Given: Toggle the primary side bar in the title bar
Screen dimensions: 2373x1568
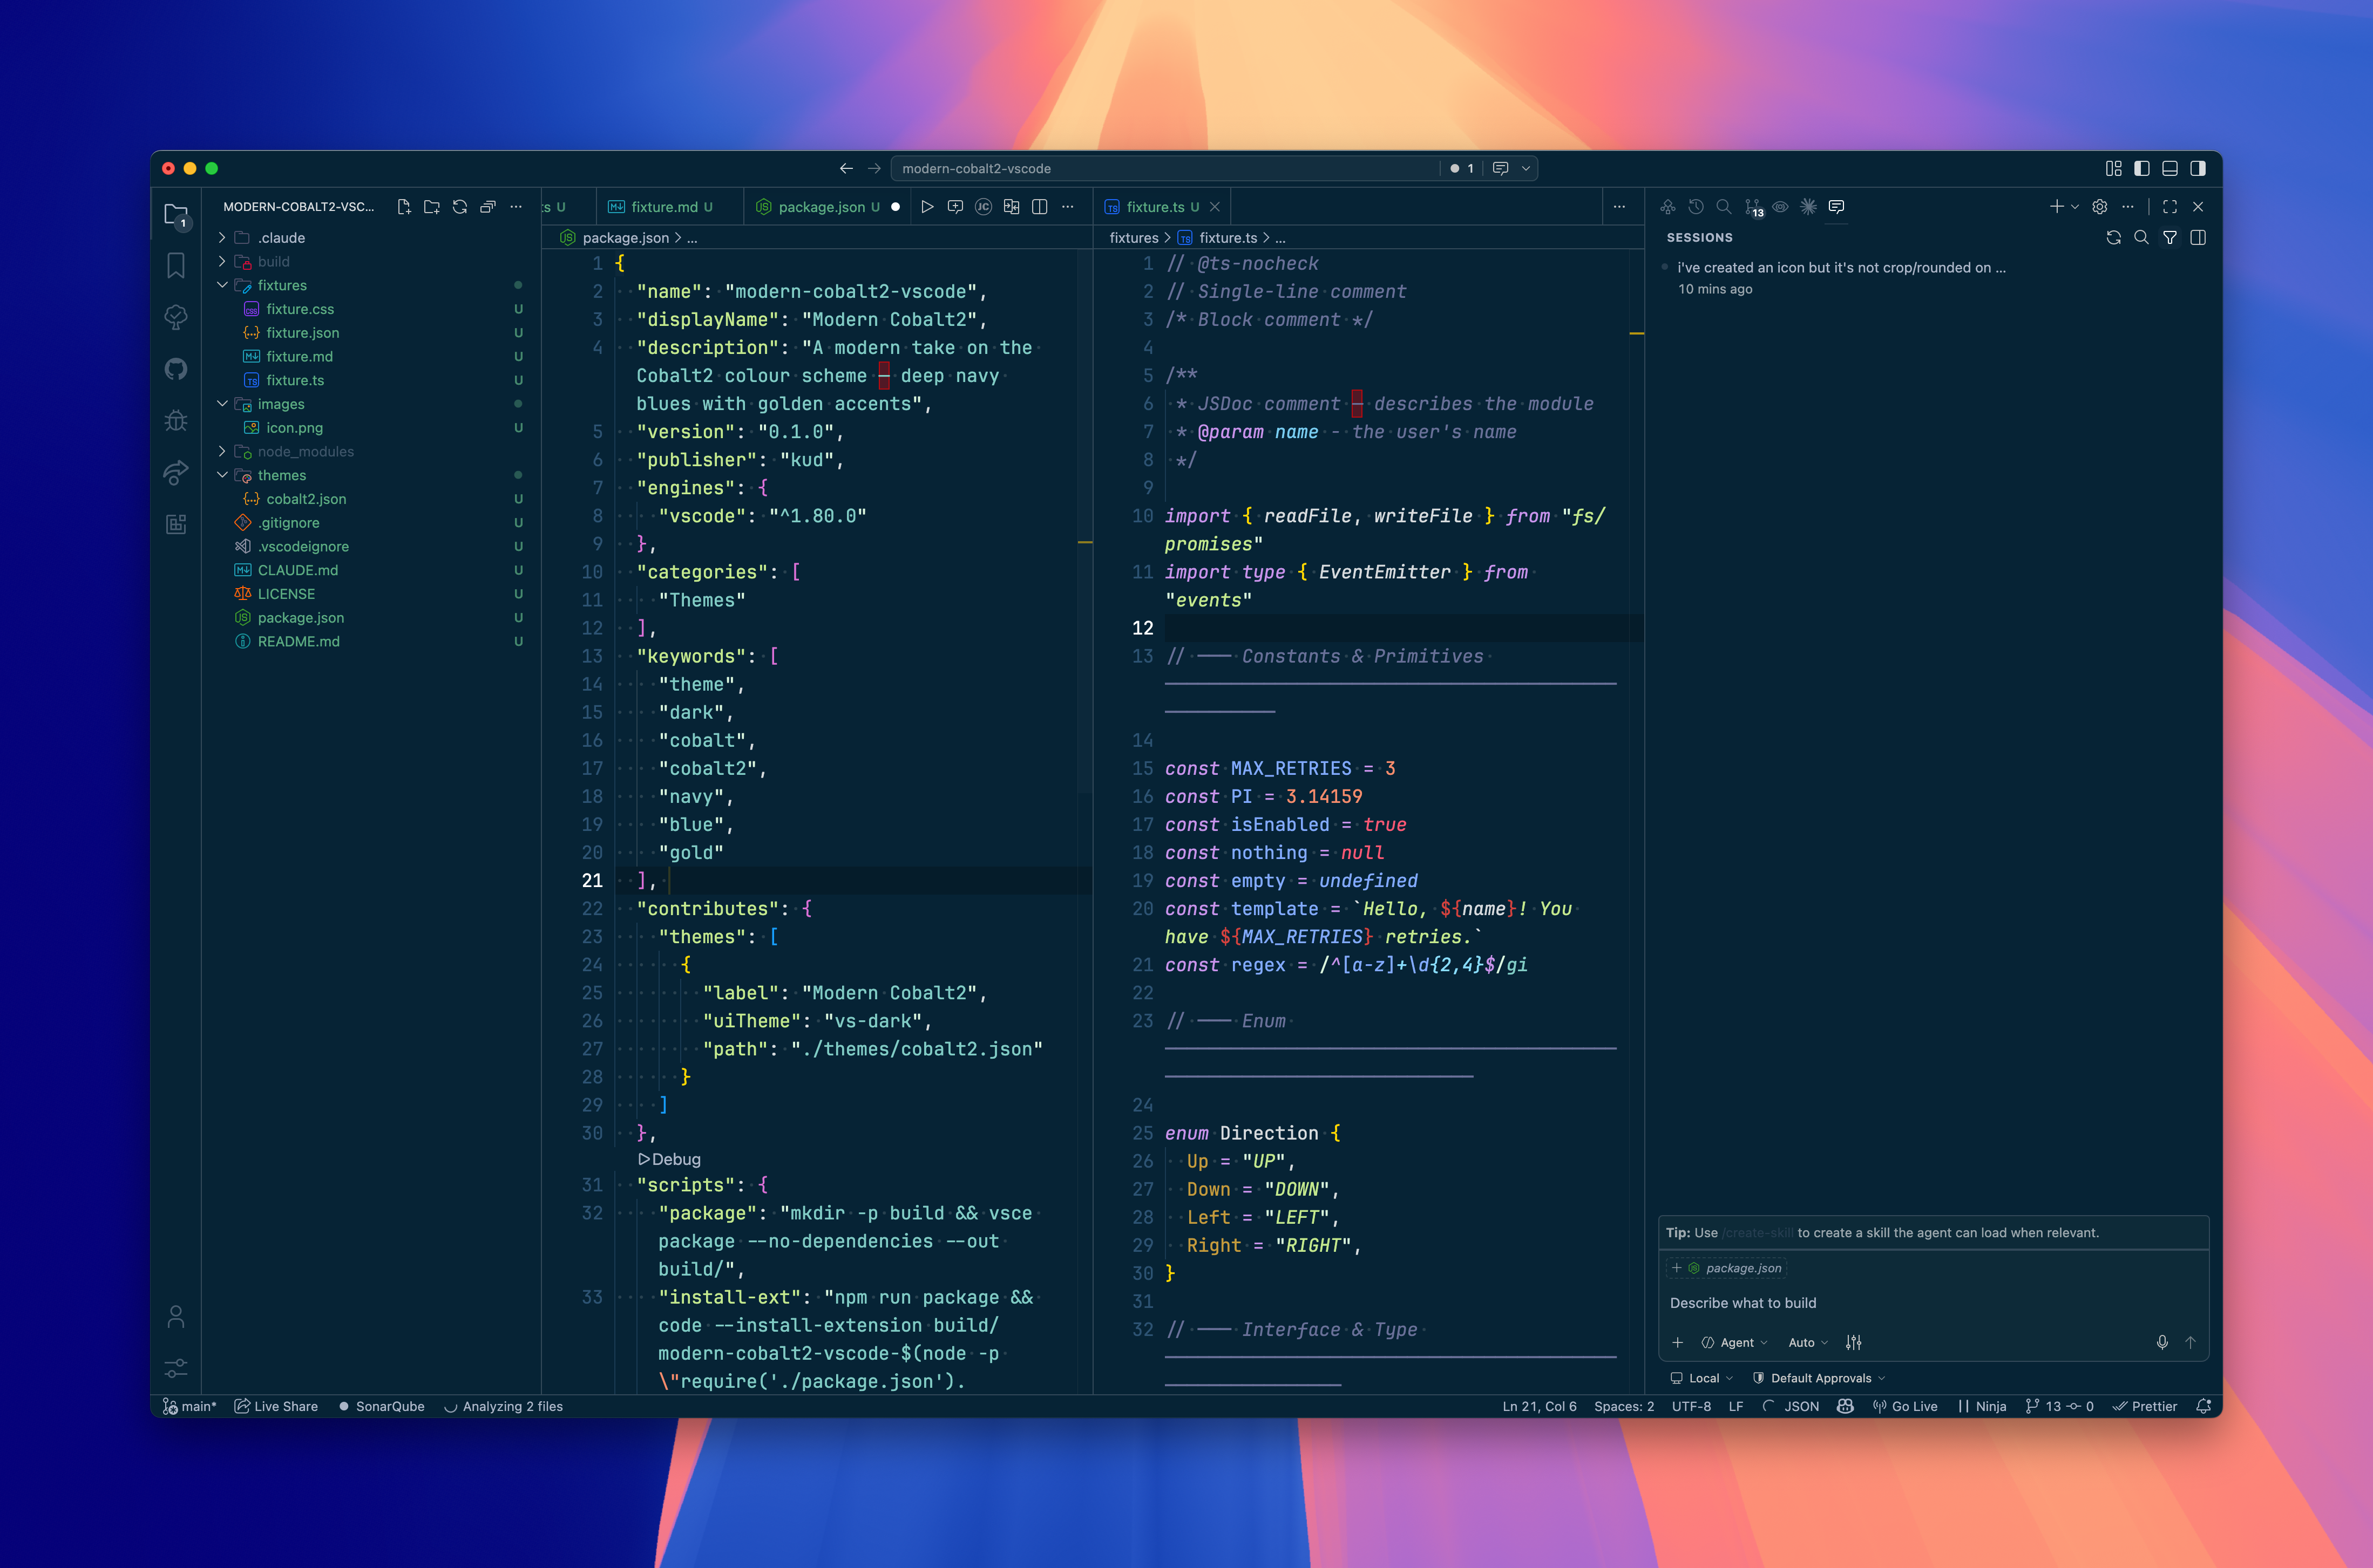Looking at the screenshot, I should [x=2142, y=168].
